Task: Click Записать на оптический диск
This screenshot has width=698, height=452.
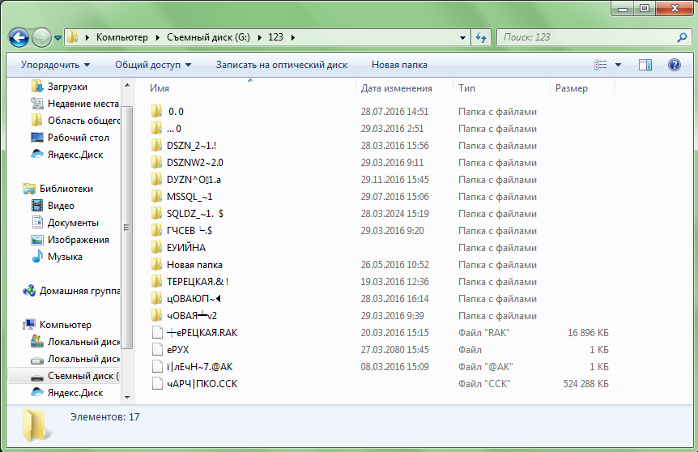Action: pyautogui.click(x=281, y=65)
